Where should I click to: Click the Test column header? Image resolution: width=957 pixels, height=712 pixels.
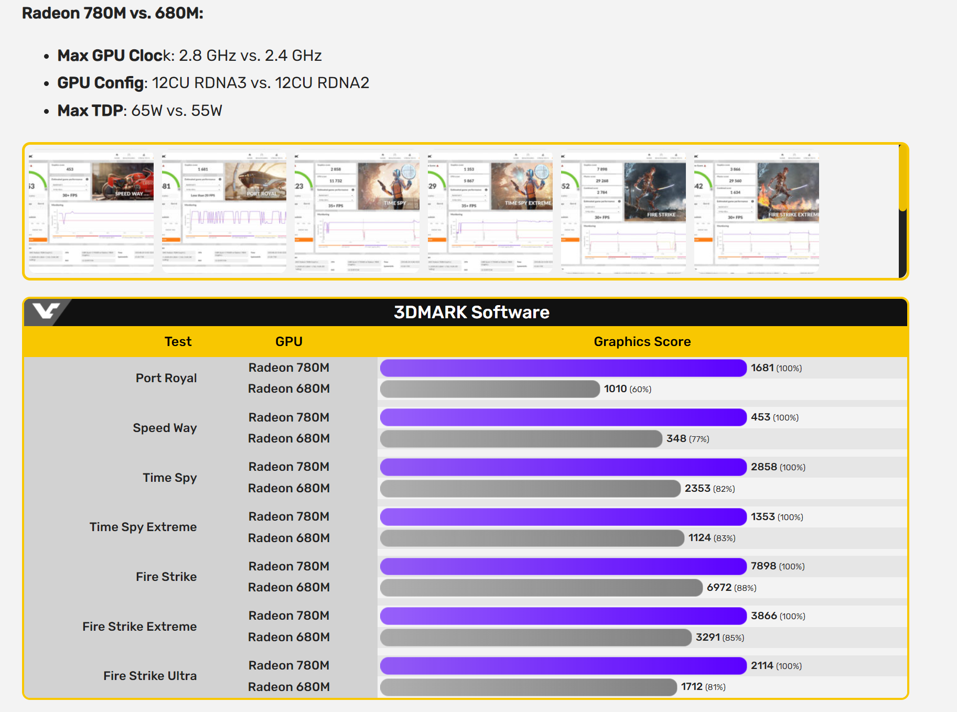coord(178,342)
